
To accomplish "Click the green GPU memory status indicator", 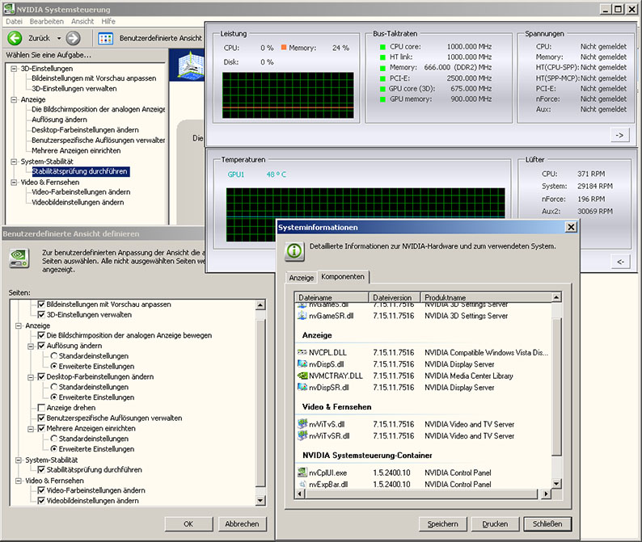I will 382,99.
